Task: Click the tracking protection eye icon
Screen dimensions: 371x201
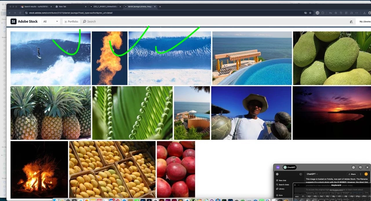Action: pos(305,13)
